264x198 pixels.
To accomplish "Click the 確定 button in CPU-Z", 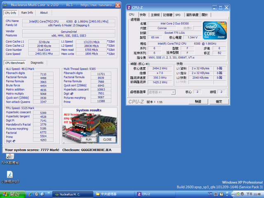I will 219,101.
